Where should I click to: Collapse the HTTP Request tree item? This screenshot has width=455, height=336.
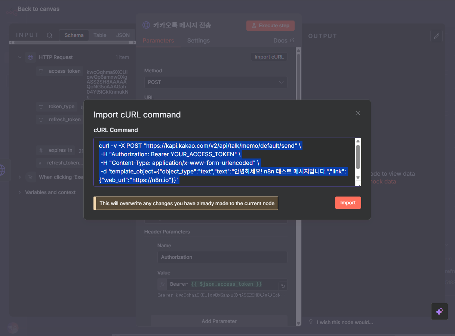pyautogui.click(x=20, y=57)
